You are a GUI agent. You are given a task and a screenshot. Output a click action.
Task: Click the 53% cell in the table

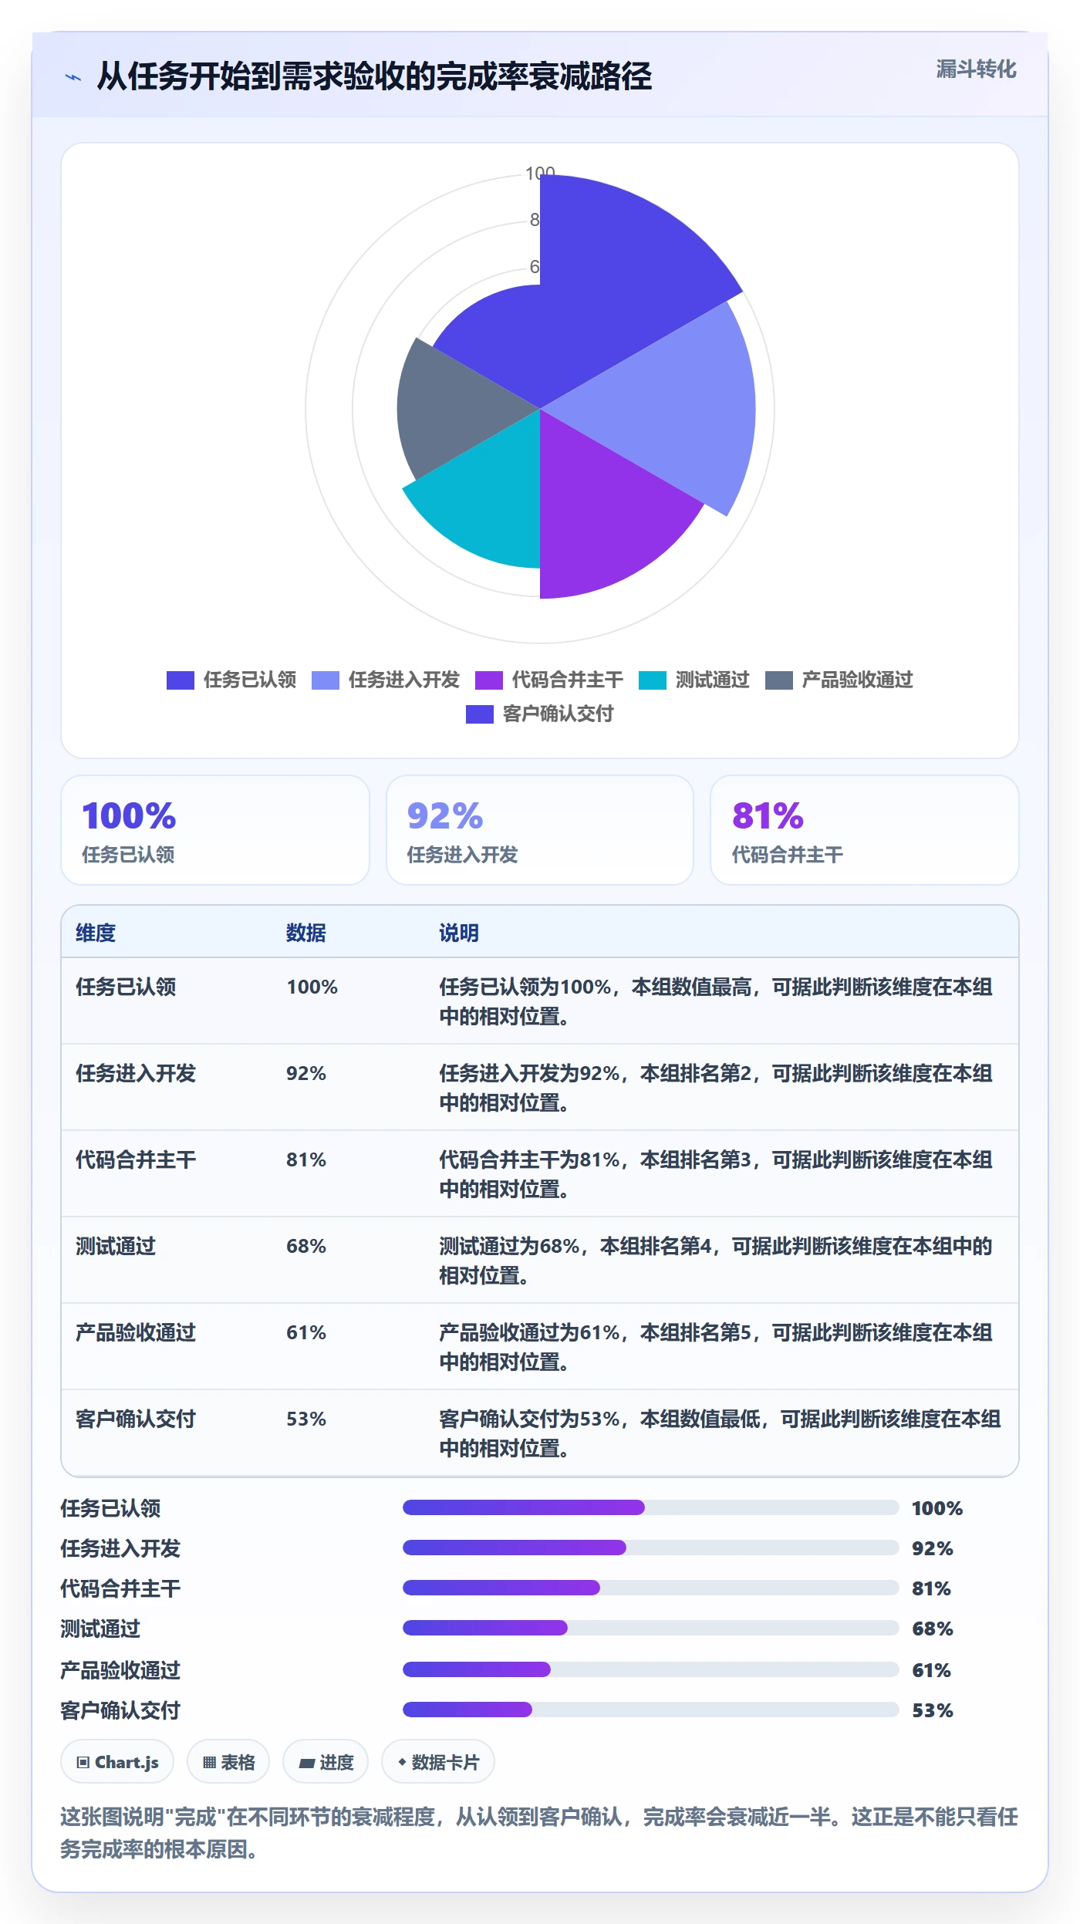pos(306,1419)
